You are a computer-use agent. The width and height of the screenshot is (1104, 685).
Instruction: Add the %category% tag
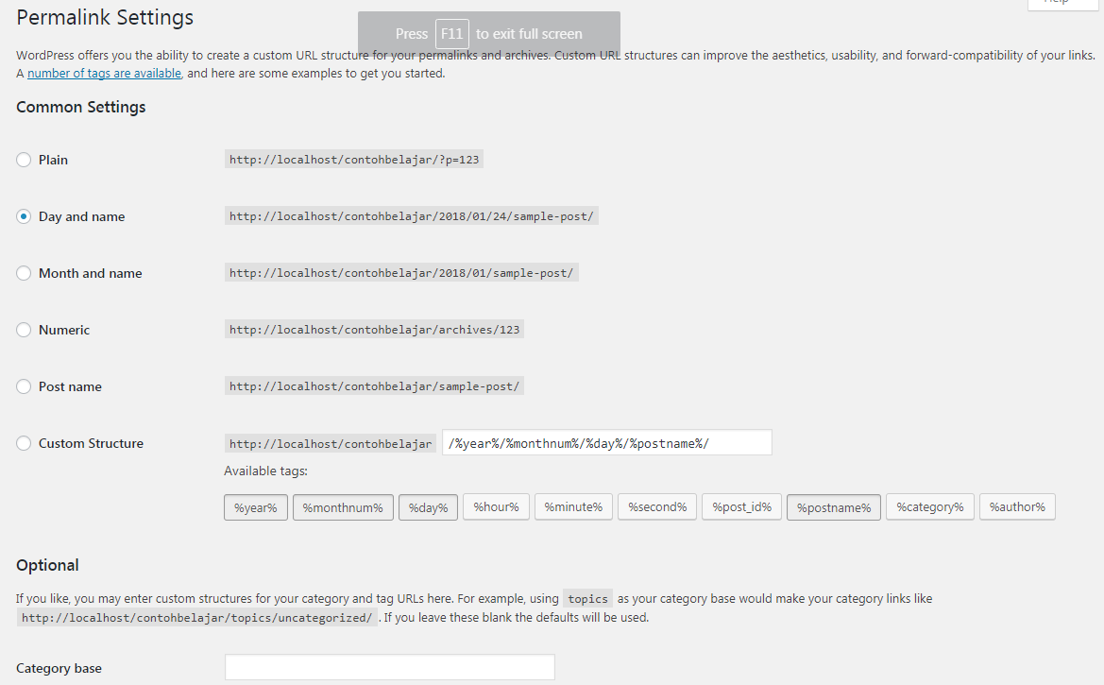point(930,506)
